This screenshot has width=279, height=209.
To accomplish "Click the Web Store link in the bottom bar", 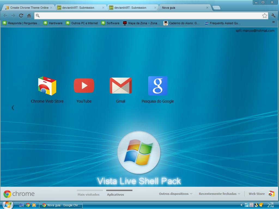I will coord(257,194).
